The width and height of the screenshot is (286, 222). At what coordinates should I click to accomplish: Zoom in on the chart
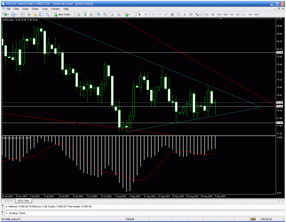(x=99, y=14)
